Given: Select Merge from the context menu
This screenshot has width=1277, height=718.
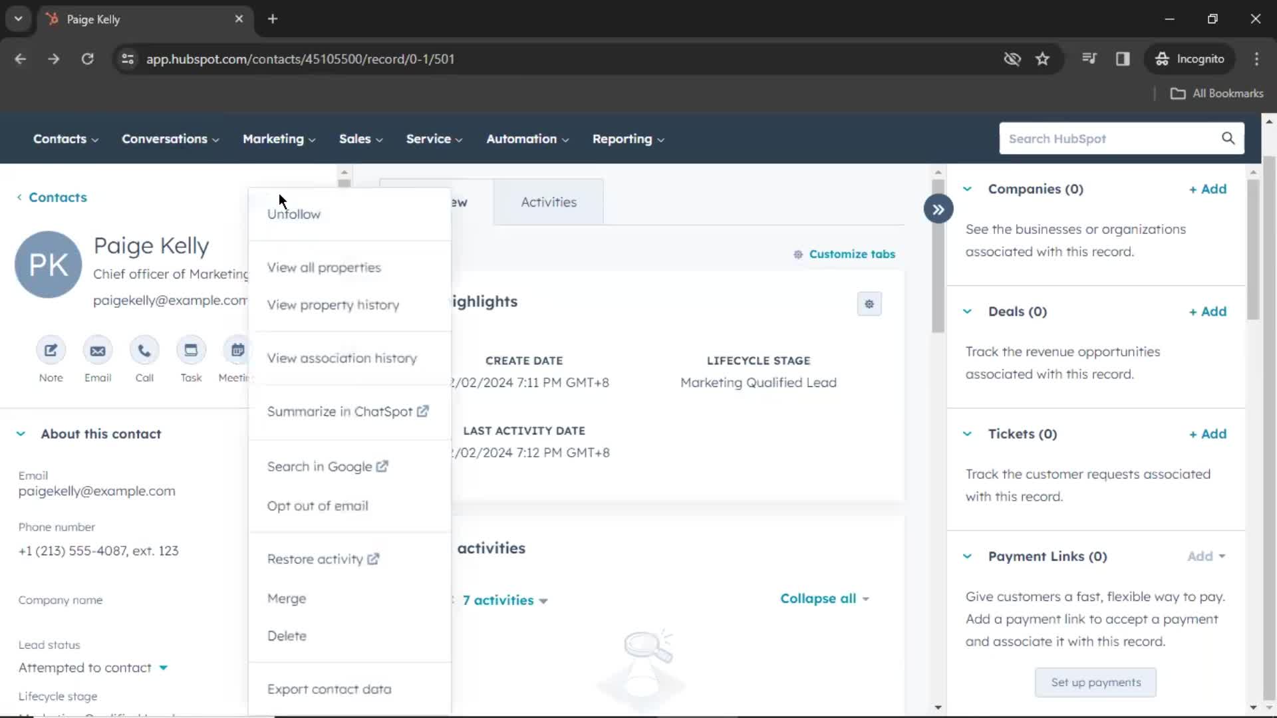Looking at the screenshot, I should pos(287,598).
